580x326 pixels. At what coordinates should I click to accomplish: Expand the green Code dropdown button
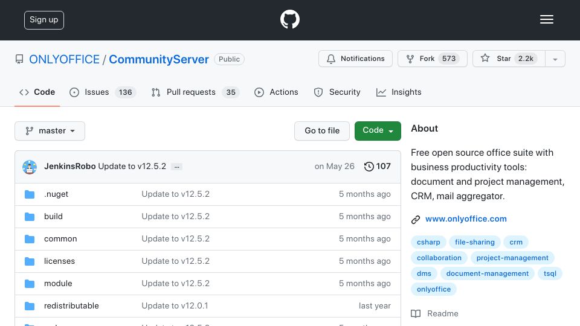point(378,131)
